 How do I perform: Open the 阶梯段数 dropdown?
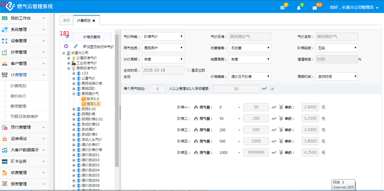pos(337,48)
